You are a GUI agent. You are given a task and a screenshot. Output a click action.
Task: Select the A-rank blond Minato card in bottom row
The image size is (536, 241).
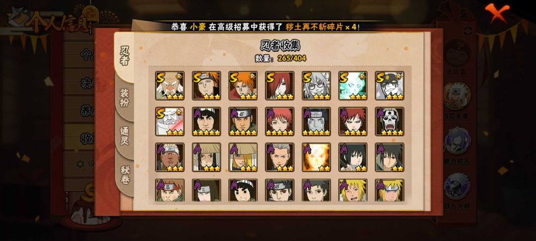pos(390,190)
